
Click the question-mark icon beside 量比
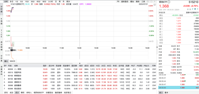[12, 50]
